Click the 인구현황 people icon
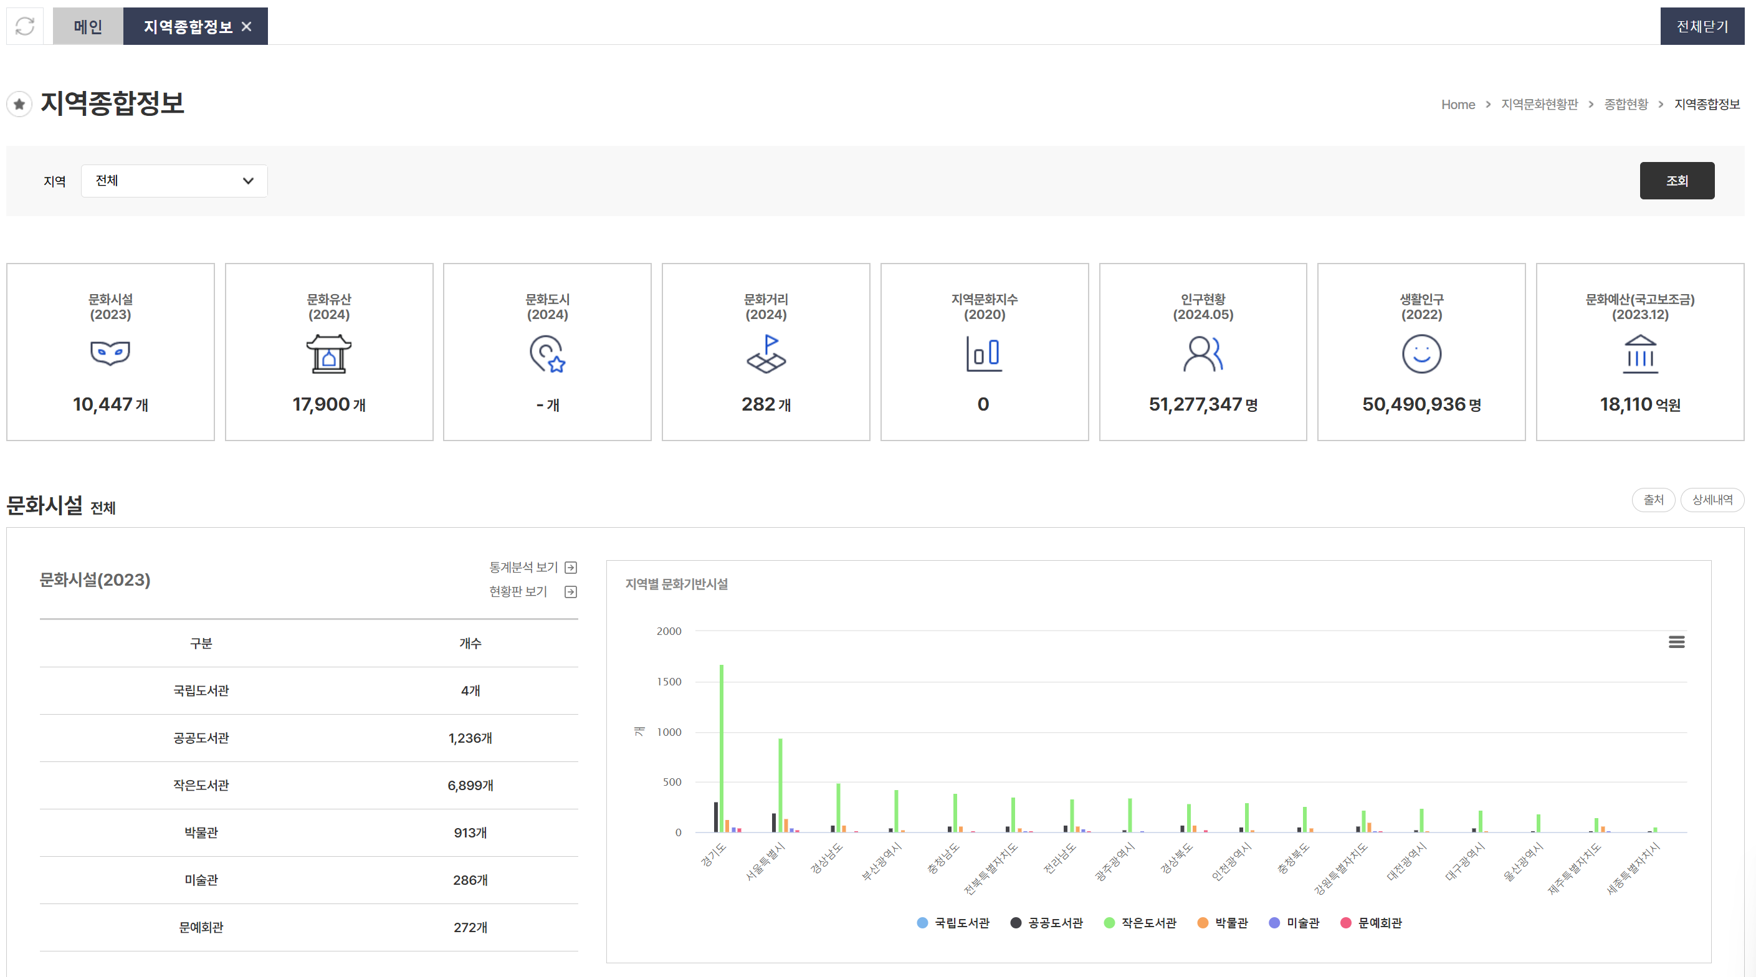 click(1203, 353)
